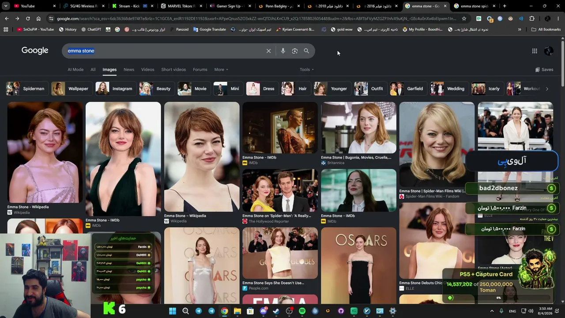Open the taskbar volume control

[531, 311]
